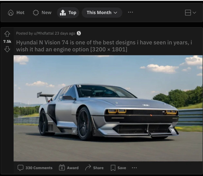The width and height of the screenshot is (203, 176).
Task: Click the award badge next to post time
Action: coord(79,33)
